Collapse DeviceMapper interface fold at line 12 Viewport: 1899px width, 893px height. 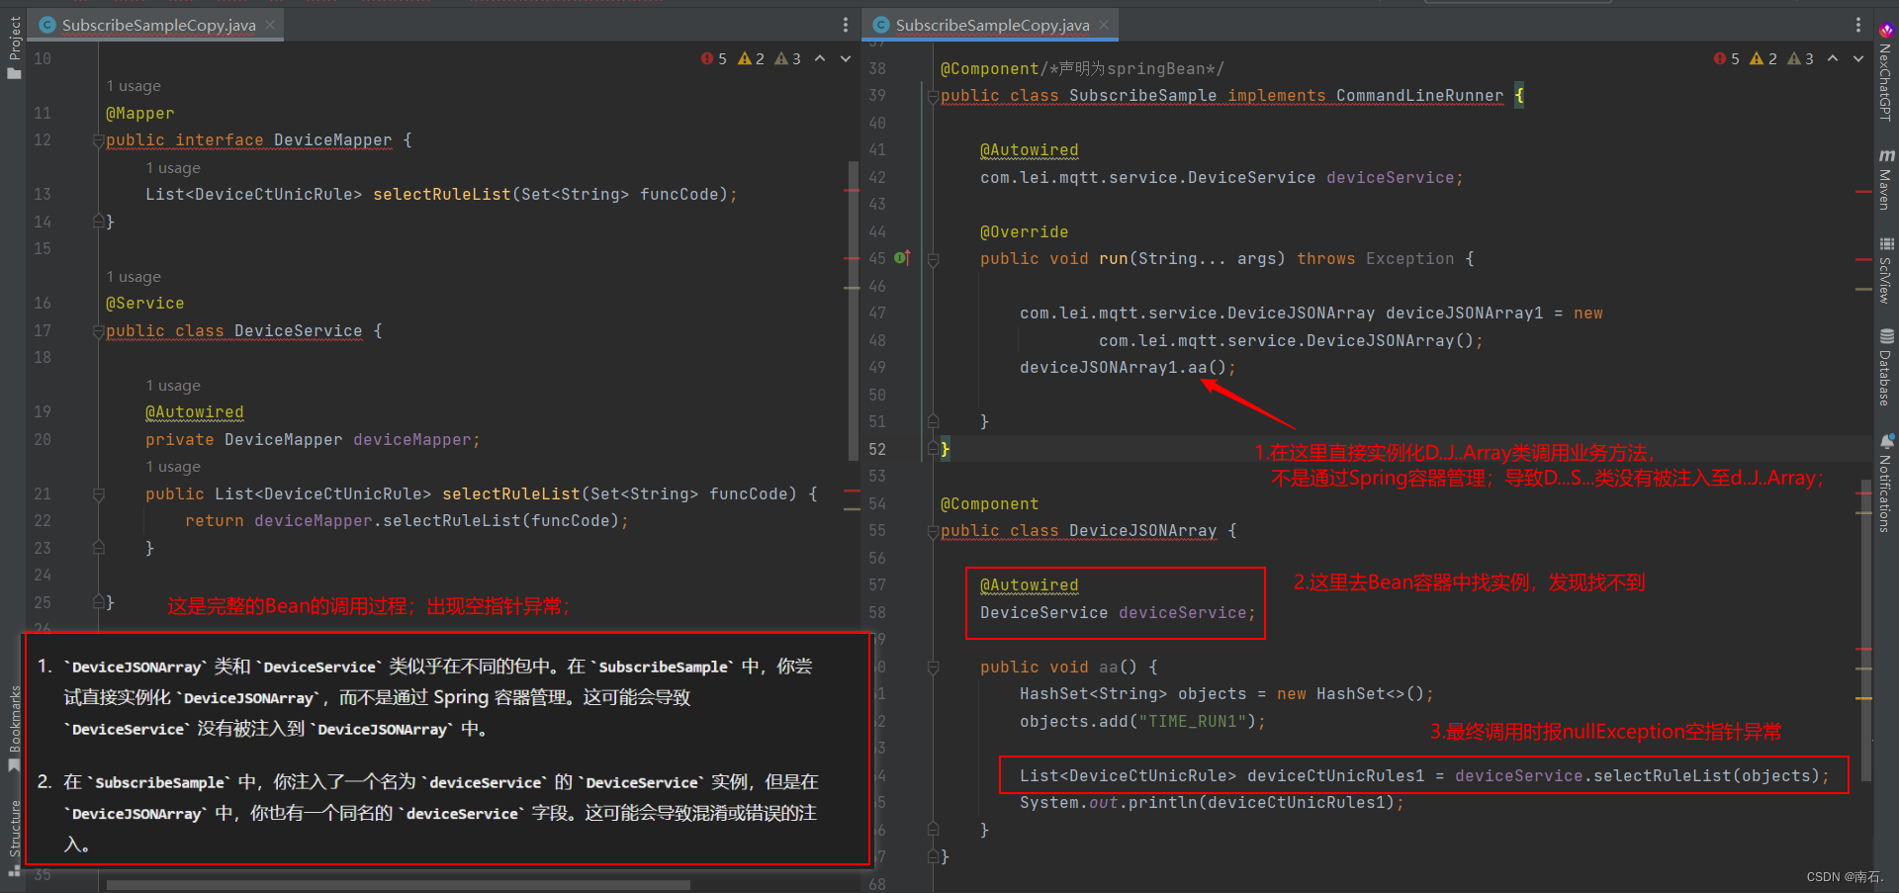(98, 140)
